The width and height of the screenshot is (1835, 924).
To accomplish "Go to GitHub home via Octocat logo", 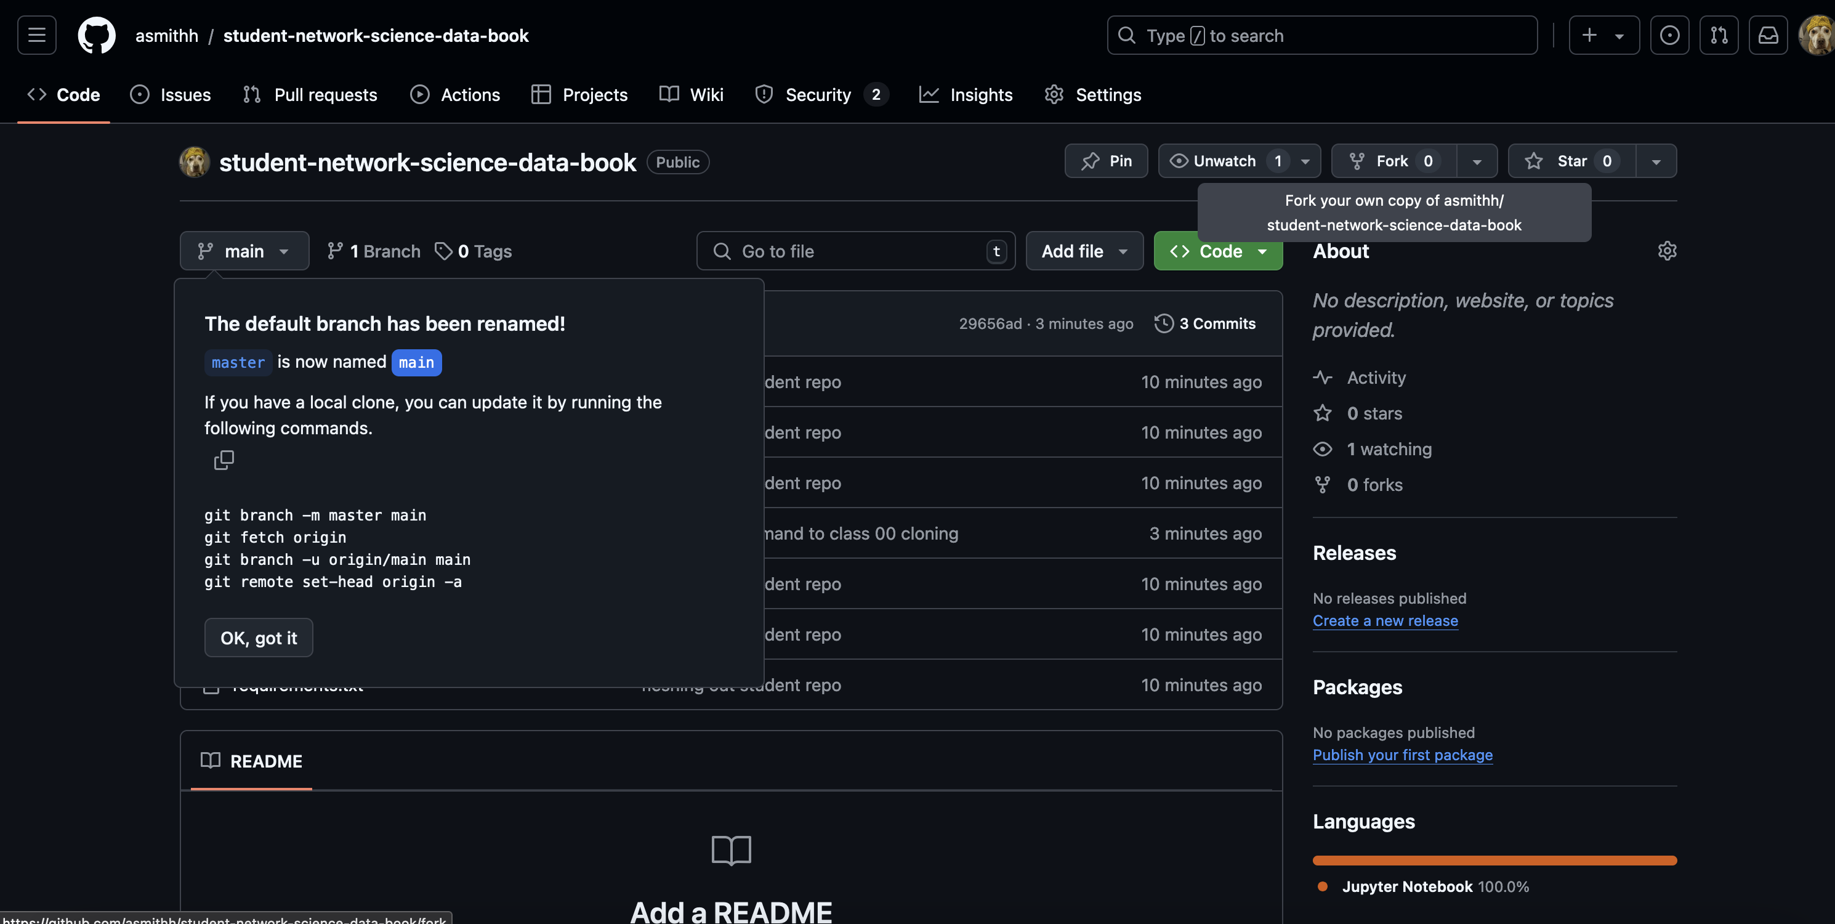I will tap(96, 35).
